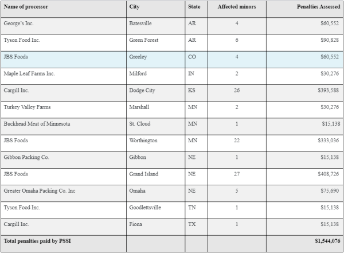Click the Gibbon Packing Co. cell
Image resolution: width=344 pixels, height=253 pixels.
pyautogui.click(x=26, y=157)
